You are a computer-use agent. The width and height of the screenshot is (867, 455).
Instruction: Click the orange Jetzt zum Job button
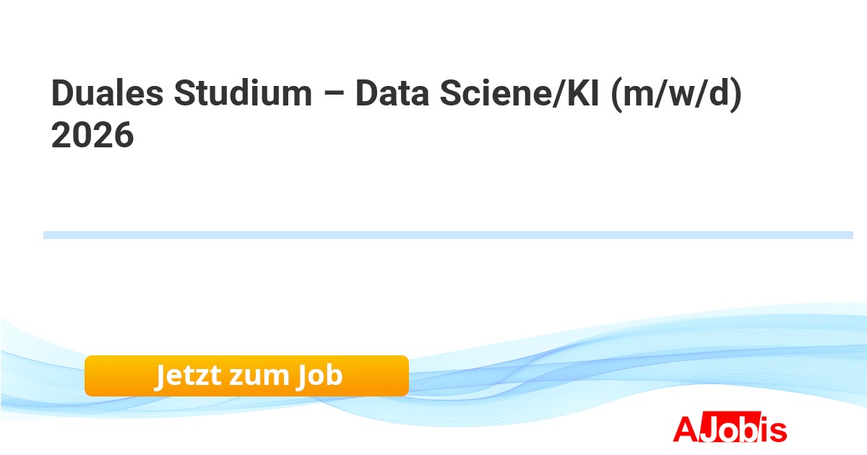click(246, 376)
